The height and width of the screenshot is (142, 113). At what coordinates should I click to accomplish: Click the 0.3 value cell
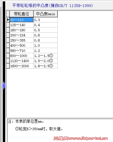(46, 20)
